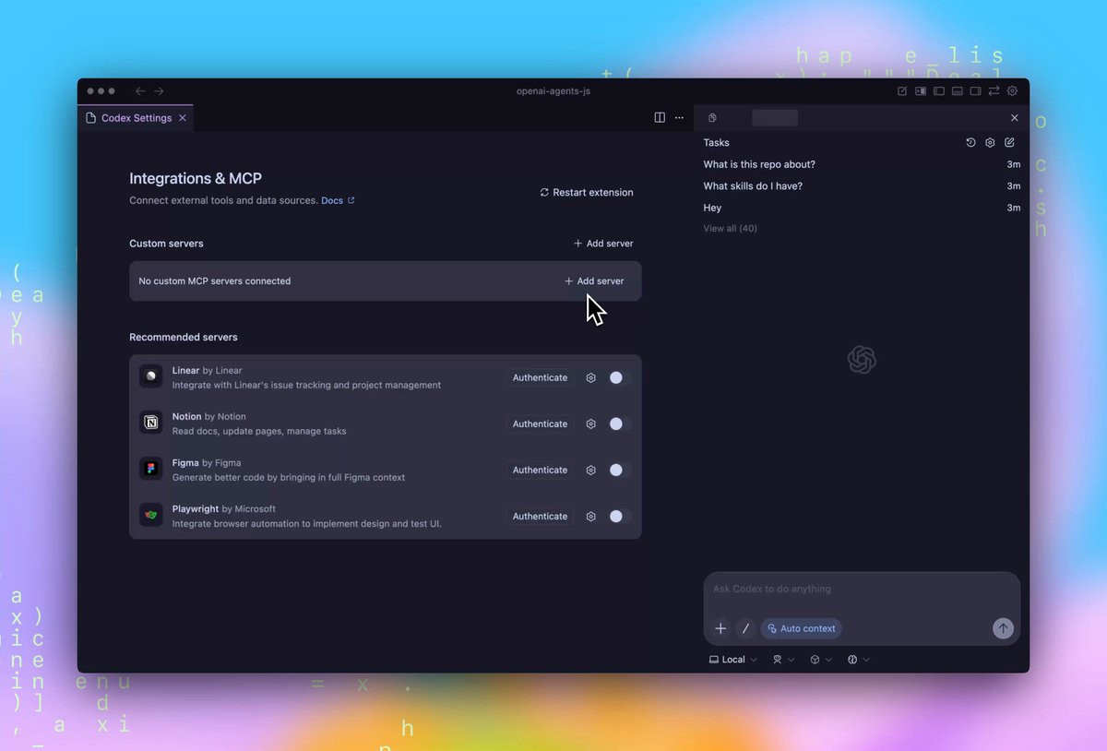1107x751 pixels.
Task: Start a new task with compose icon
Action: (x=1009, y=143)
